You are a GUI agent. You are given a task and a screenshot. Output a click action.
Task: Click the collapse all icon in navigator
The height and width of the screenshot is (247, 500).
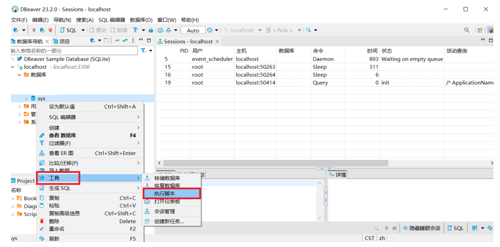click(117, 40)
